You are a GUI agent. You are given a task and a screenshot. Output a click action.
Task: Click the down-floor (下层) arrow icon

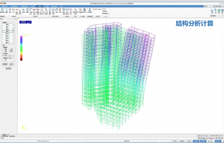215,11
